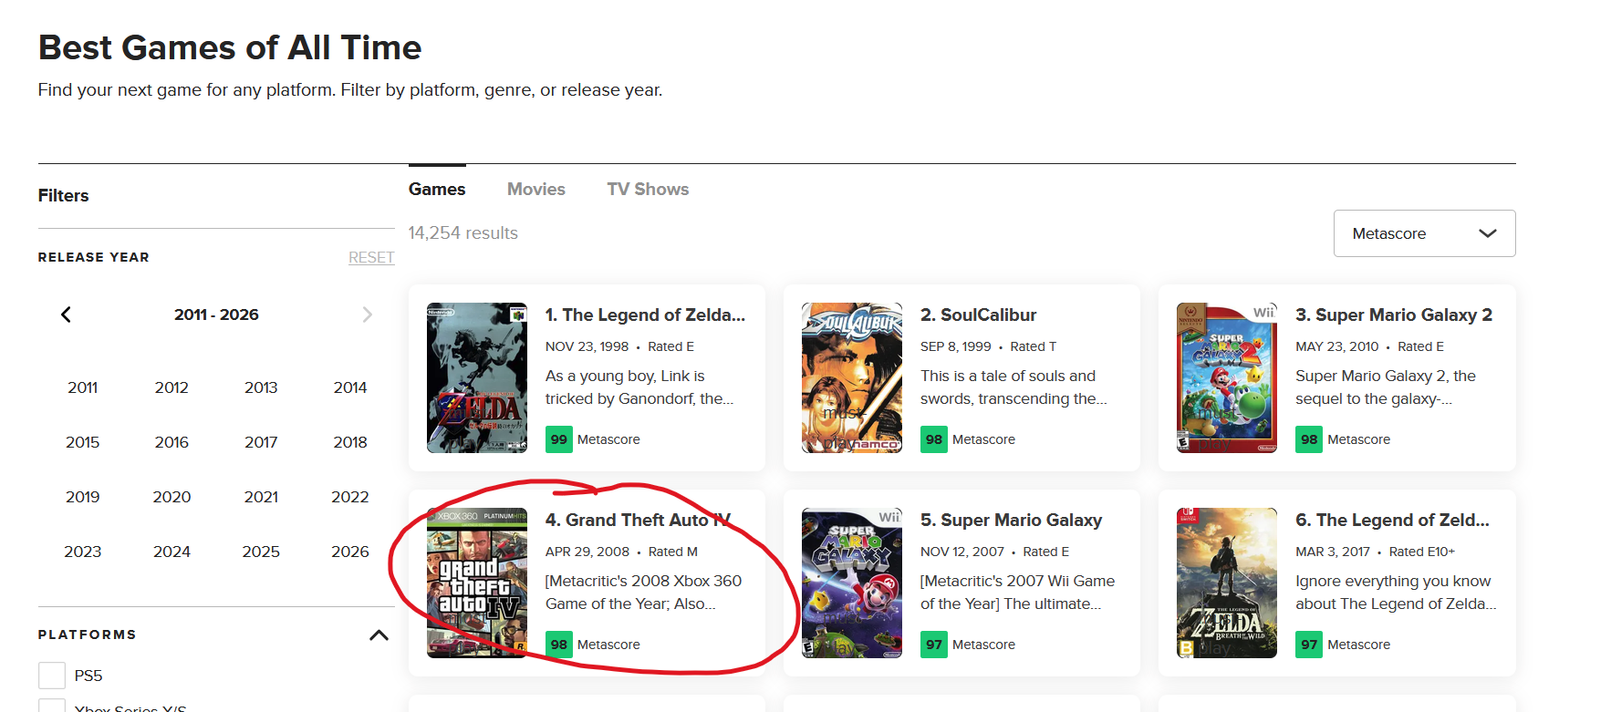1611x712 pixels.
Task: Pick release year 2024
Action: 171,552
